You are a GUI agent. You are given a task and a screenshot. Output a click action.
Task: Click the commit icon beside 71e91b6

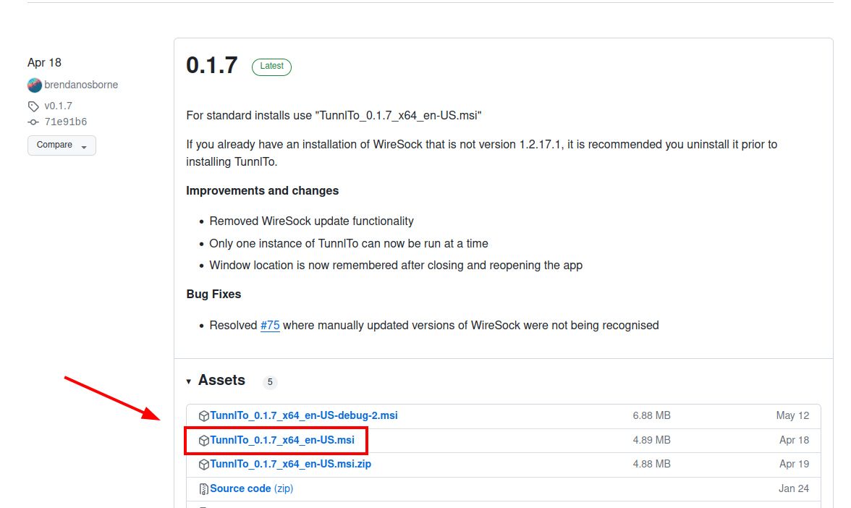click(33, 122)
